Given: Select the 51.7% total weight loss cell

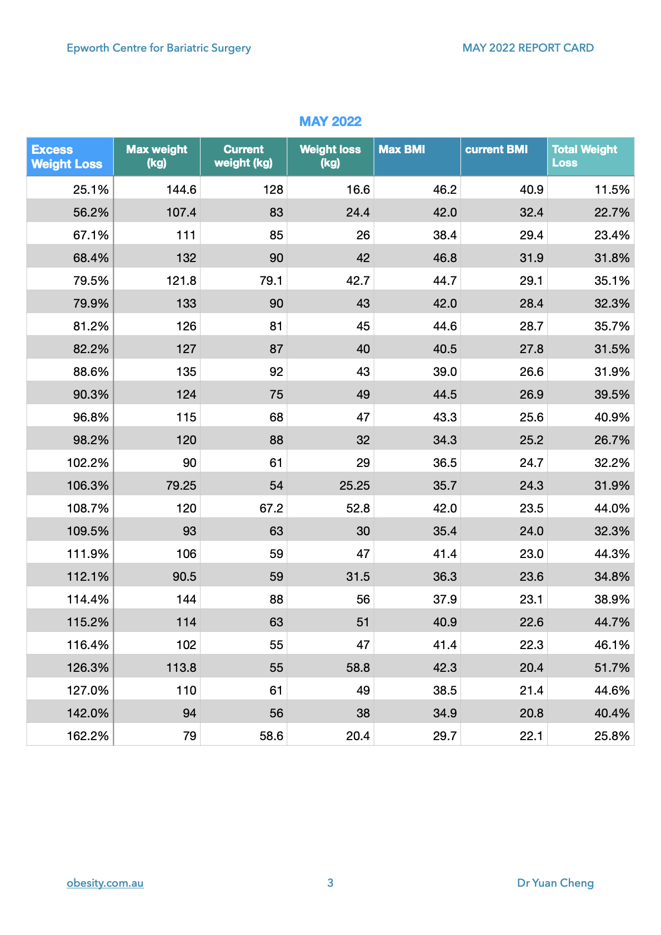Looking at the screenshot, I should click(x=612, y=667).
